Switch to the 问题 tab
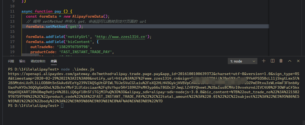 [11, 61]
